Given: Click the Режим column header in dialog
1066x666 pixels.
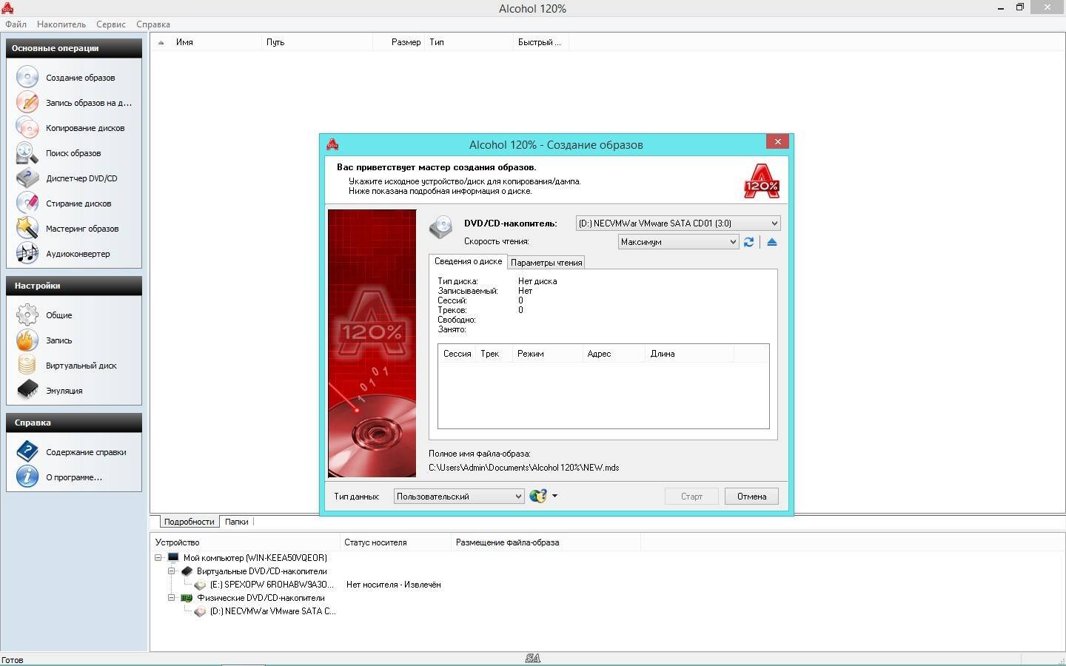Looking at the screenshot, I should [x=547, y=354].
